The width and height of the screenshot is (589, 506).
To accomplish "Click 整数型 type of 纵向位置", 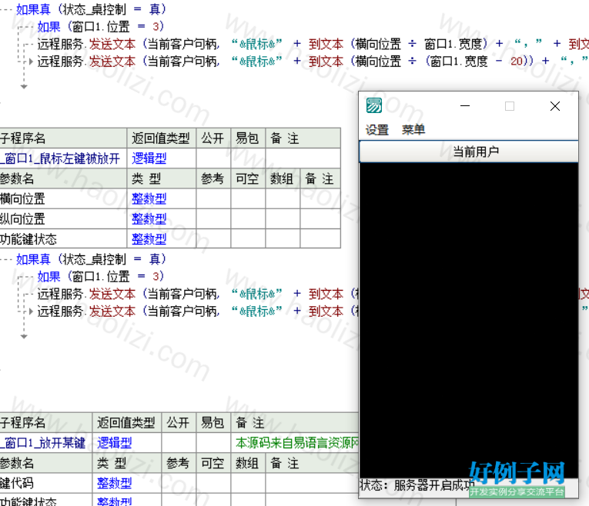I will (149, 218).
